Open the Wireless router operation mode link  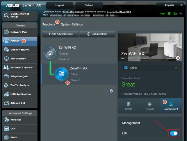(73, 12)
